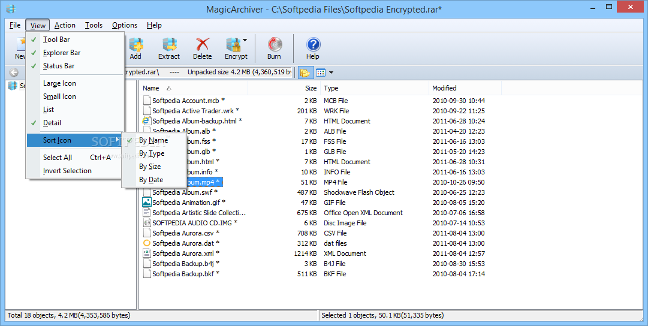Click the Burn disc icon
The image size is (648, 326).
tap(275, 44)
